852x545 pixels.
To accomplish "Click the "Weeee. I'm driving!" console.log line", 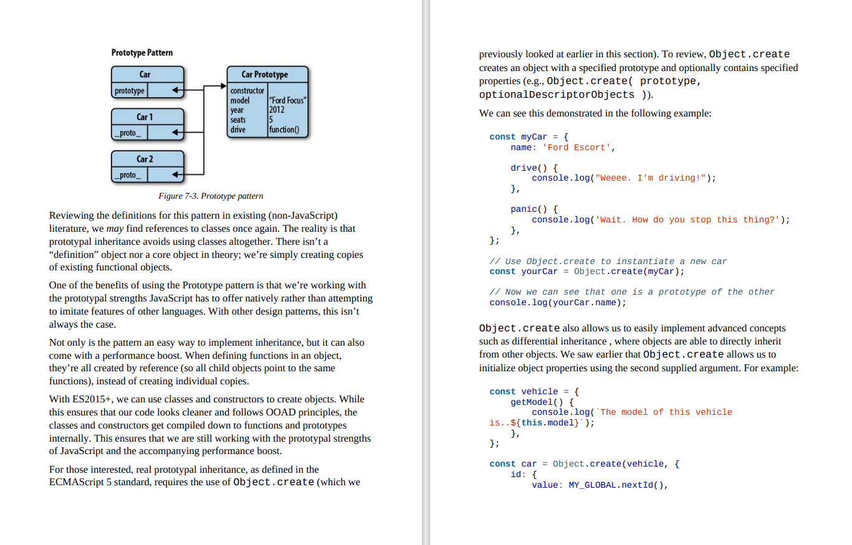I will coord(624,178).
